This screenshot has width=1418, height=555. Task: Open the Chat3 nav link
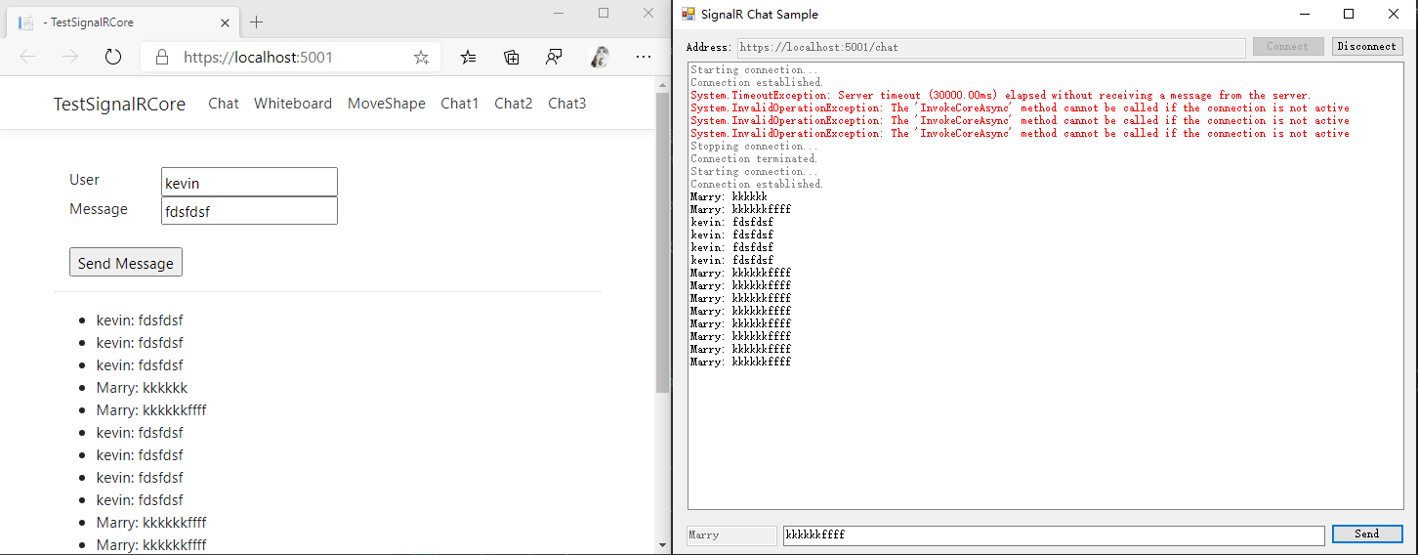click(x=567, y=104)
